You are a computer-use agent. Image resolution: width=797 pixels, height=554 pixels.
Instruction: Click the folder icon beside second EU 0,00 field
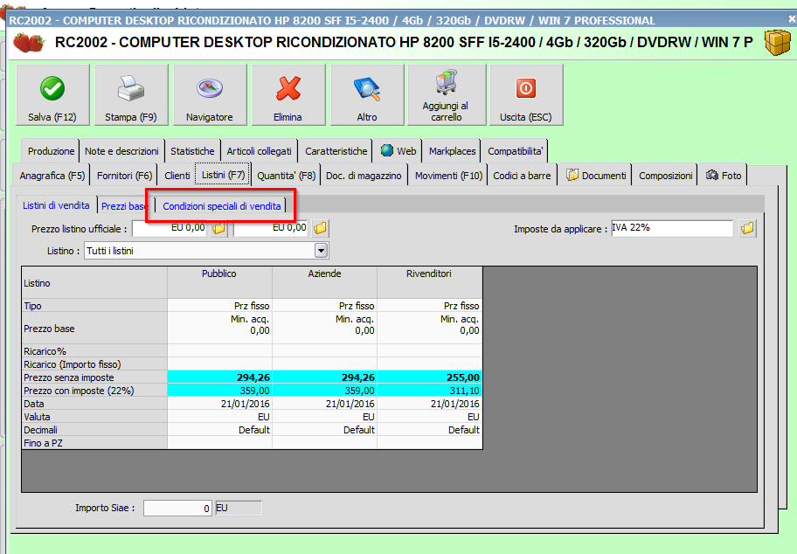pyautogui.click(x=320, y=228)
